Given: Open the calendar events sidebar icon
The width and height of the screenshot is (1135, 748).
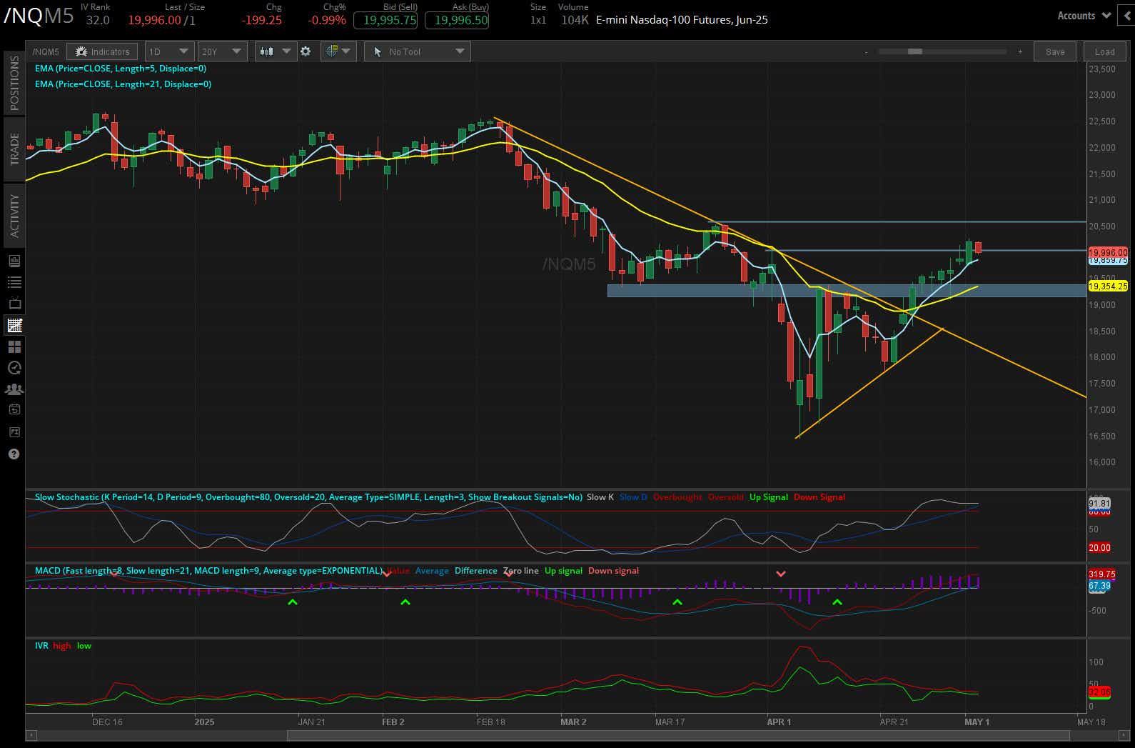Looking at the screenshot, I should (14, 410).
